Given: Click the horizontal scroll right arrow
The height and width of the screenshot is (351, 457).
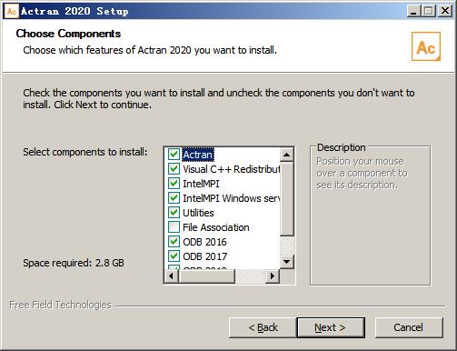Looking at the screenshot, I should (x=273, y=276).
